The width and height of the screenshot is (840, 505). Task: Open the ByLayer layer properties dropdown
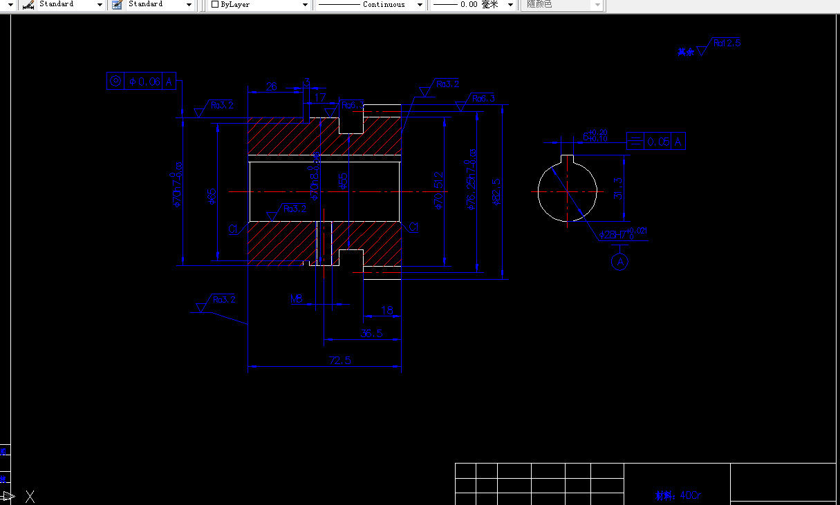click(304, 5)
